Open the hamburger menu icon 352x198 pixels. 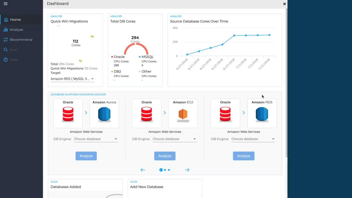click(x=5, y=4)
